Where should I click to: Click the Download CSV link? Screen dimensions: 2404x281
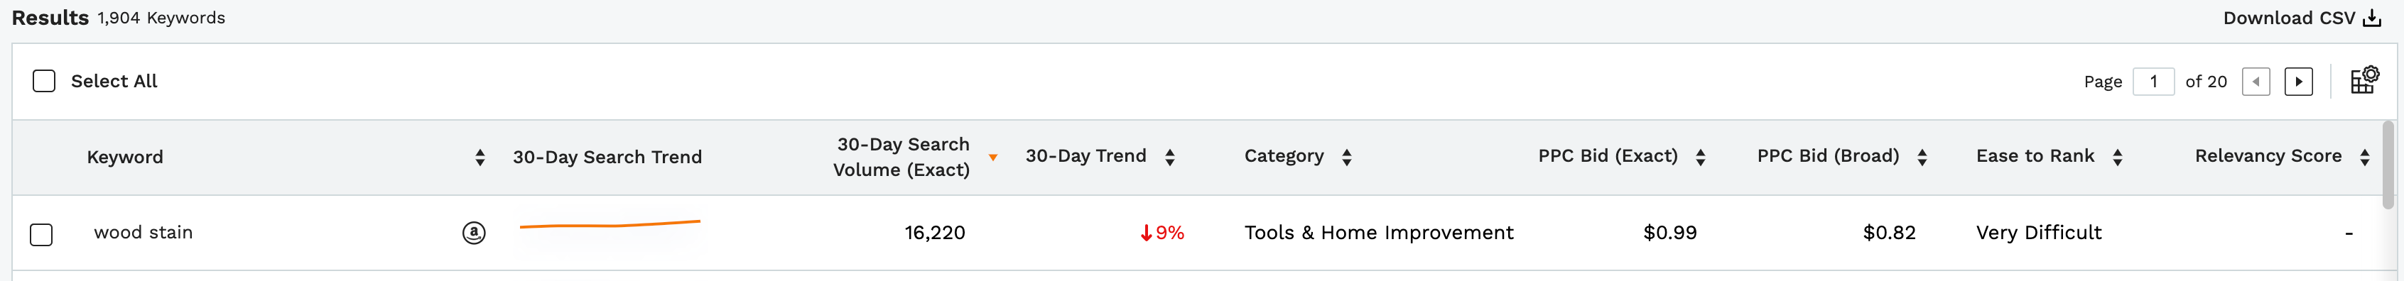[2289, 18]
